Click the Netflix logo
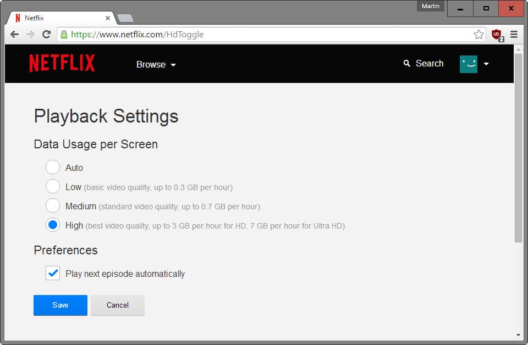This screenshot has height=345, width=528. point(61,63)
